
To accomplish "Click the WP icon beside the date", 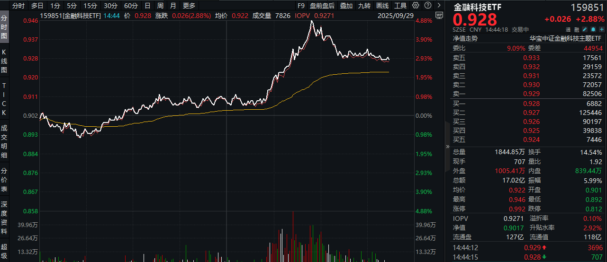I will [x=439, y=15].
